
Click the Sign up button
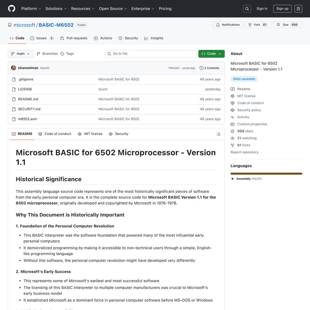282,9
